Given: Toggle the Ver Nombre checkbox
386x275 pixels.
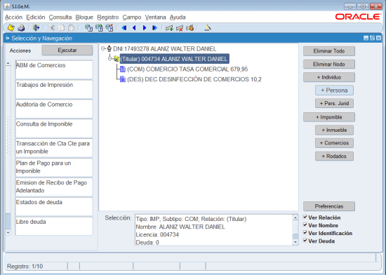Looking at the screenshot, I should click(305, 225).
